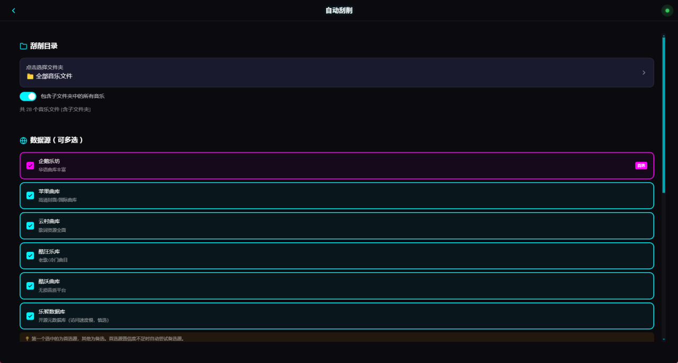Viewport: 678px width, 363px height.
Task: Click the green status indicator dot
Action: [667, 11]
